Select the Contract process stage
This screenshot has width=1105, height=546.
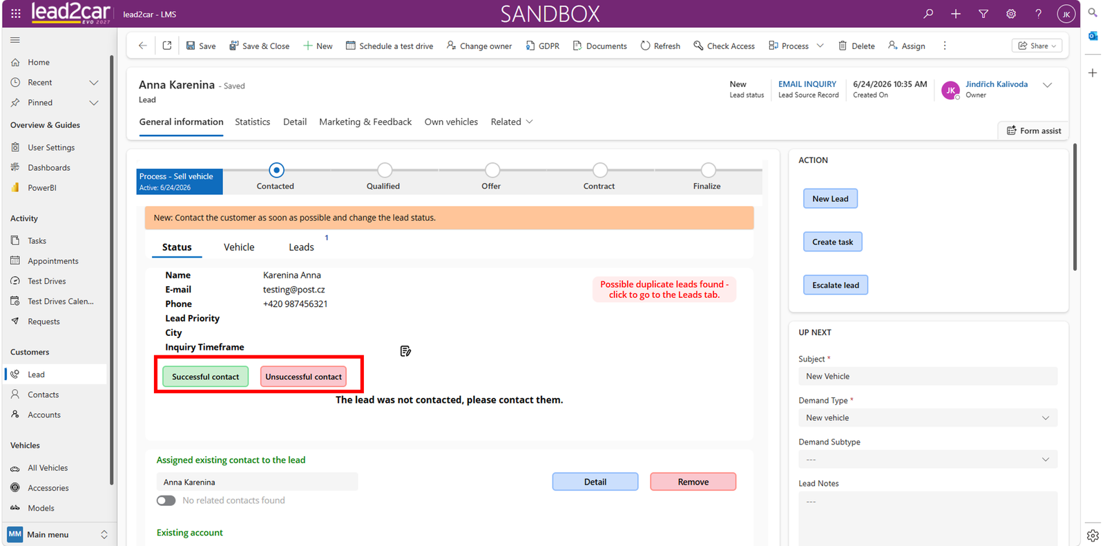pyautogui.click(x=600, y=170)
